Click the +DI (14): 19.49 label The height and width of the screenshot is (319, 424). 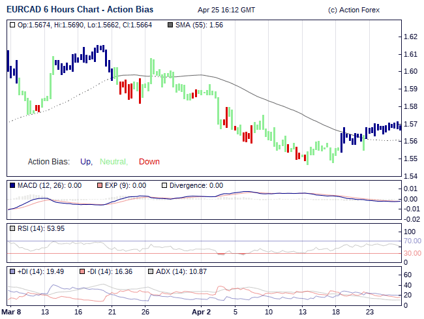tap(41, 271)
